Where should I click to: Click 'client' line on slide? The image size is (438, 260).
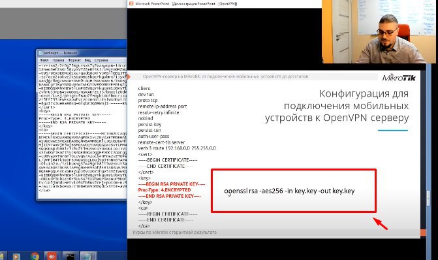[x=144, y=88]
